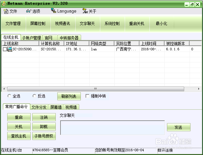Open 文字聊天 toolbar button
Screen dimensions: 203x155
click(87, 24)
